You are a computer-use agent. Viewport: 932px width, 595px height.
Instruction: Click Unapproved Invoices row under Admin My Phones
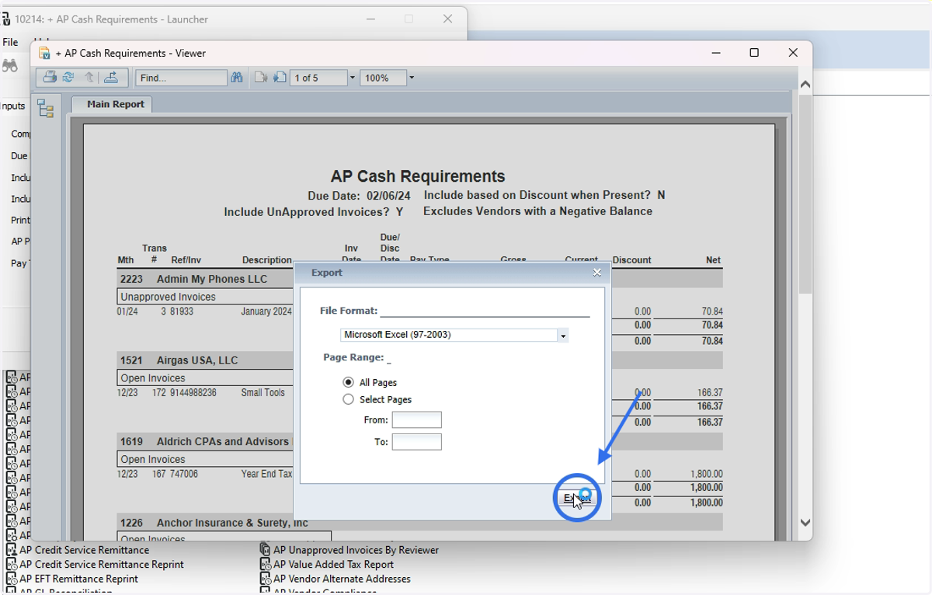206,297
